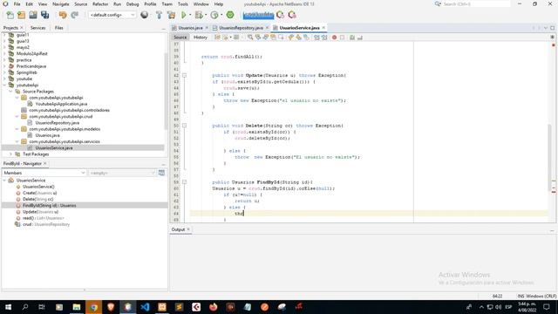This screenshot has height=314, width=558.
Task: Open the Run Project dropdown arrow
Action: [190, 15]
